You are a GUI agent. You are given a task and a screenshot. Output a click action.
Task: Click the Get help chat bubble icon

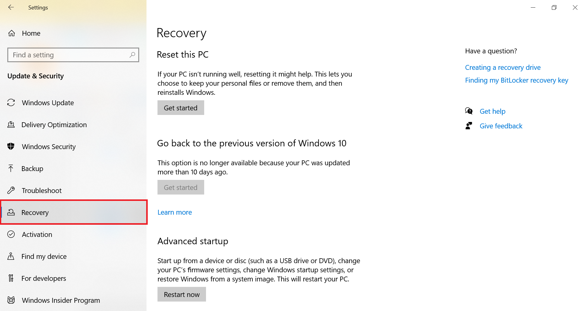469,111
